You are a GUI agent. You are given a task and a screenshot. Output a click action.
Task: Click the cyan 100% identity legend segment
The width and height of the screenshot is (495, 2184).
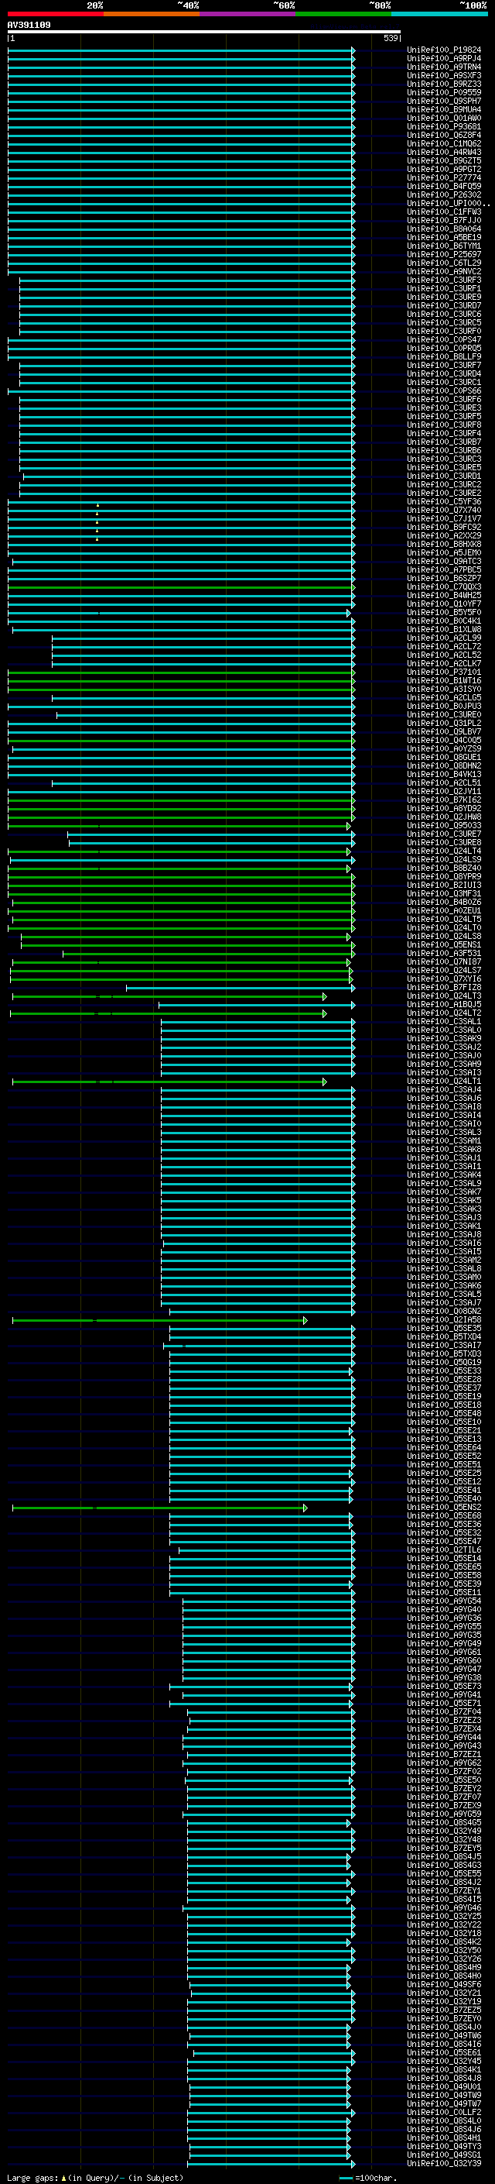tap(439, 14)
